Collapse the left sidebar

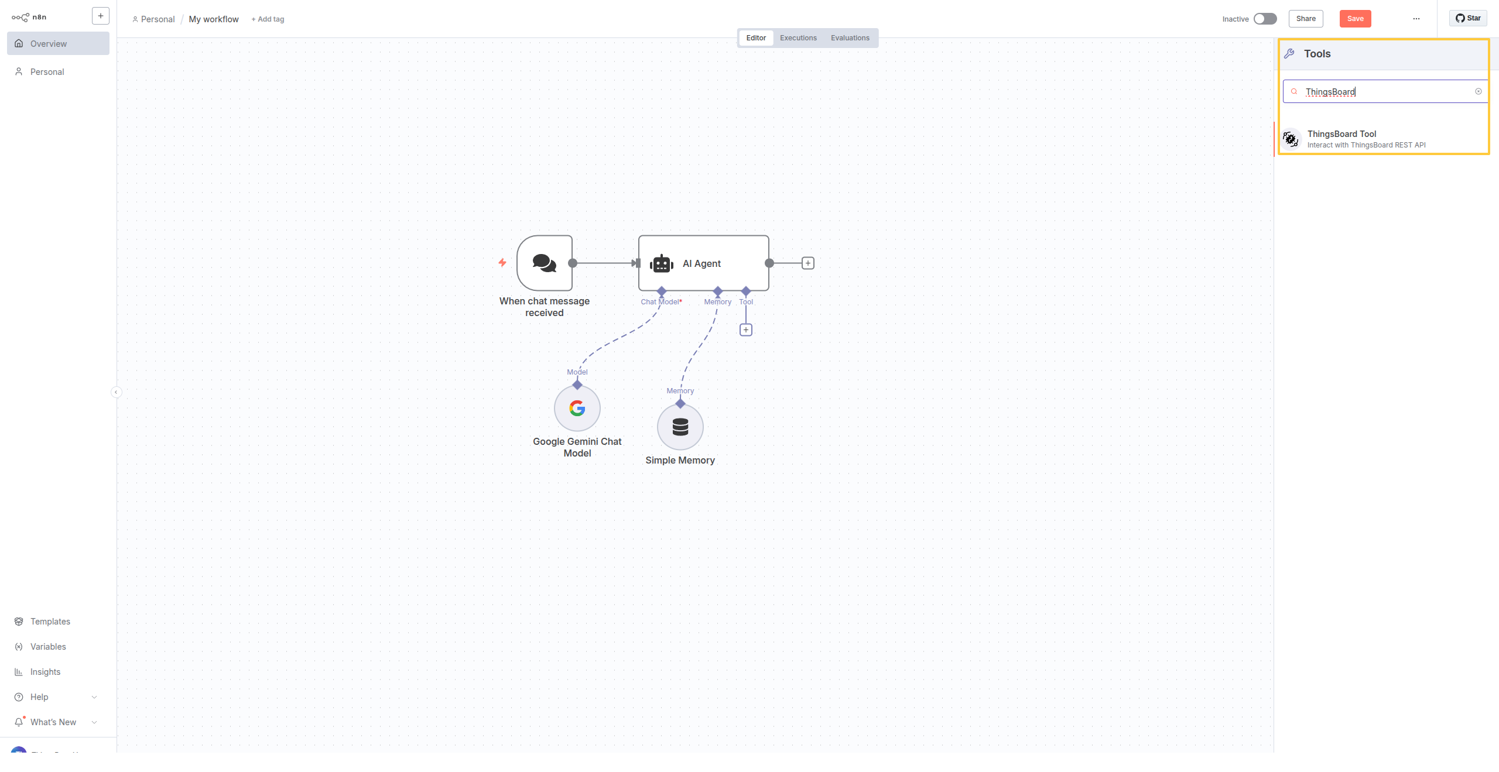coord(116,392)
